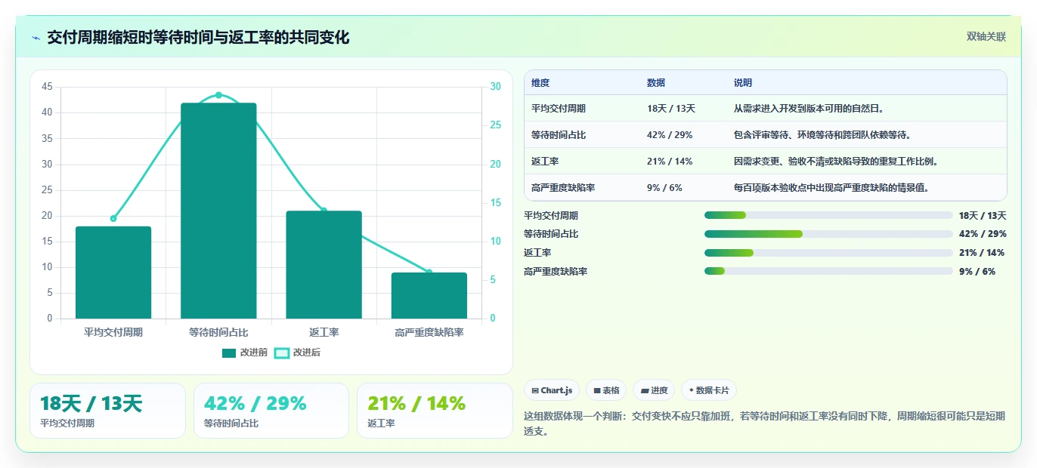Click the 平均交付周期 table row label
The width and height of the screenshot is (1037, 468).
pyautogui.click(x=559, y=109)
